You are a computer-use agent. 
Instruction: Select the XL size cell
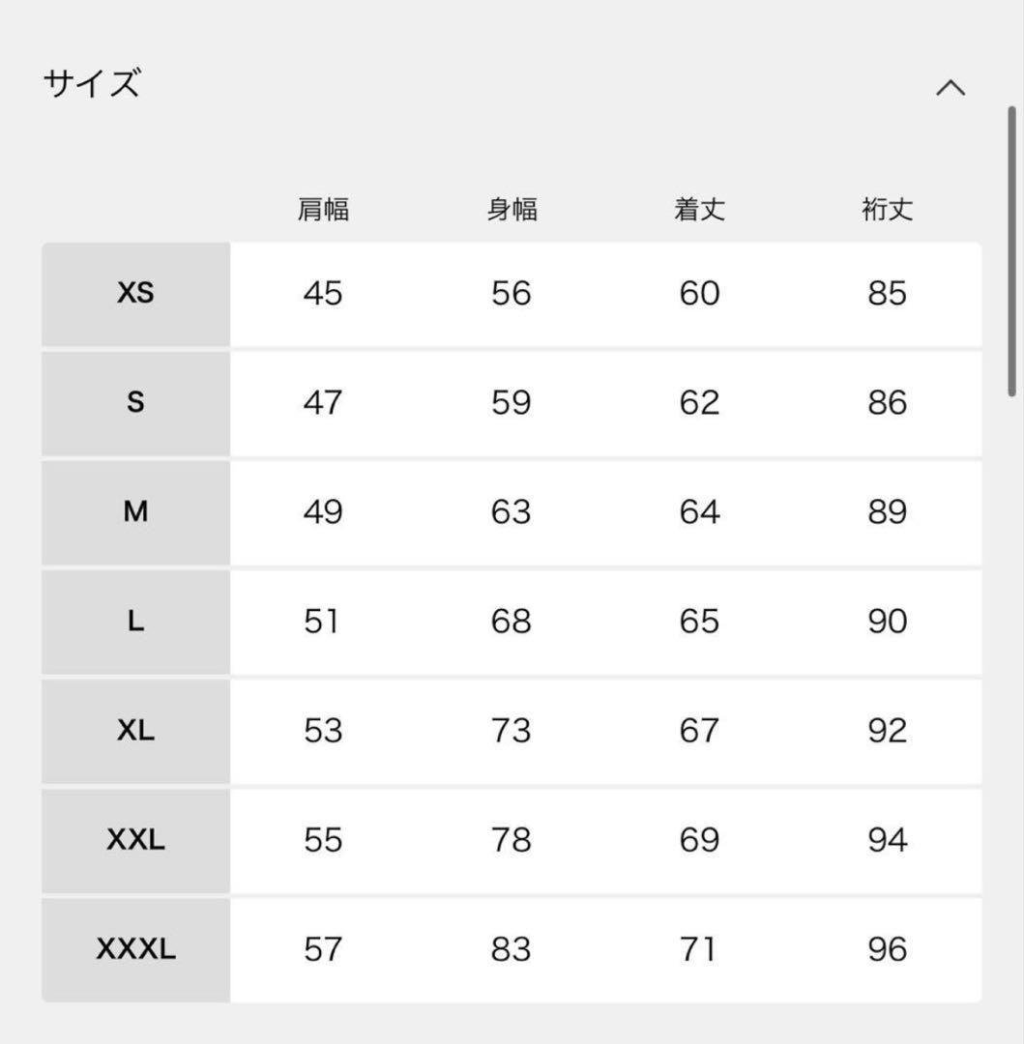[x=135, y=731]
